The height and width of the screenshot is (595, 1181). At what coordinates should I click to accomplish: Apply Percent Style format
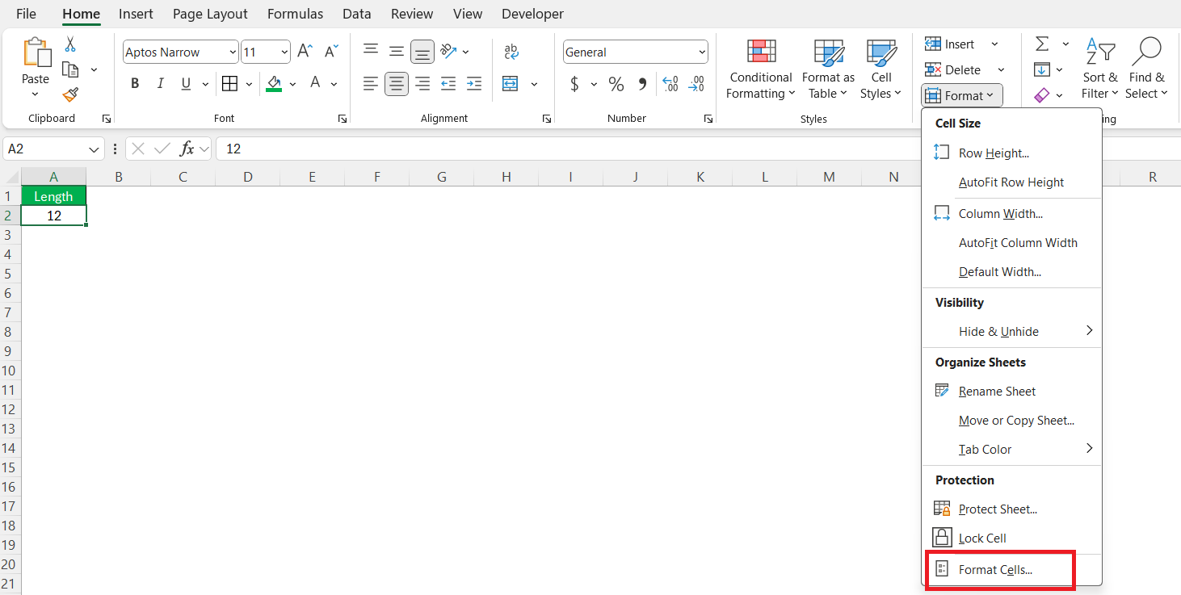pos(616,84)
